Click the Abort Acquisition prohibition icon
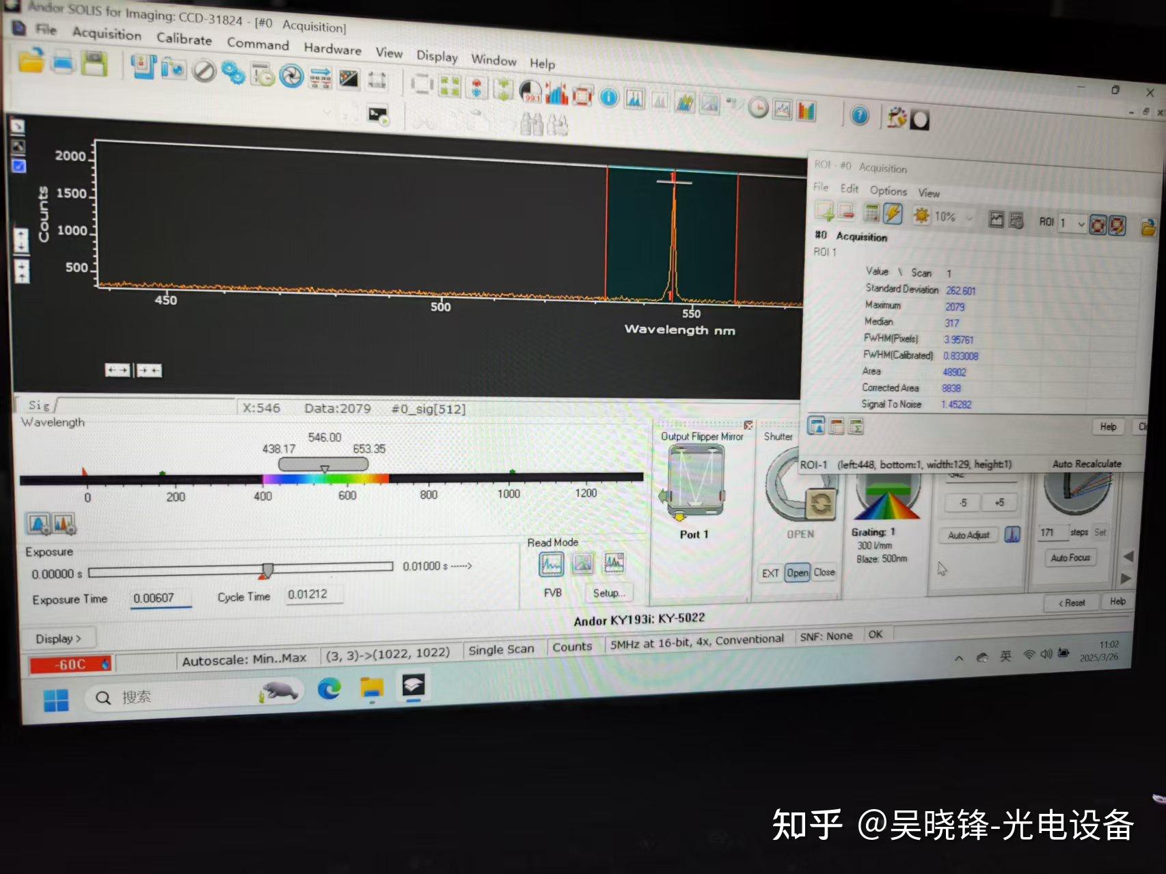The width and height of the screenshot is (1166, 874). click(204, 70)
